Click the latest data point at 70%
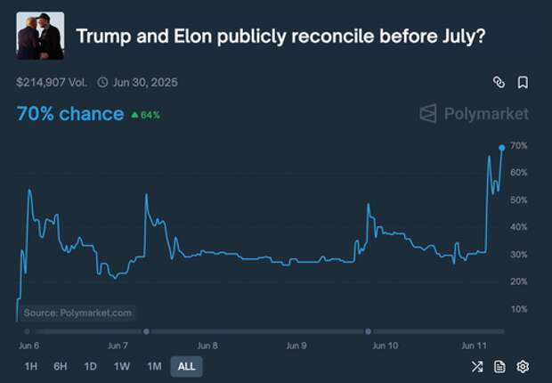This screenshot has height=383, width=552. click(502, 147)
